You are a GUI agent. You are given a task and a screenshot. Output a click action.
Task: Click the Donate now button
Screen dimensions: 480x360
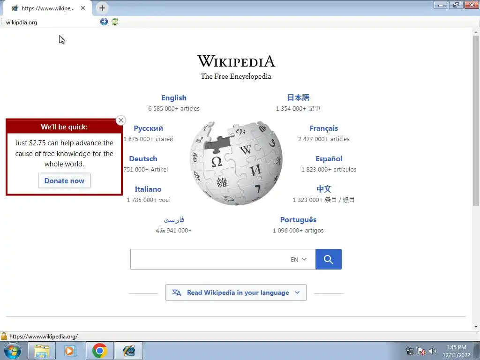point(64,180)
